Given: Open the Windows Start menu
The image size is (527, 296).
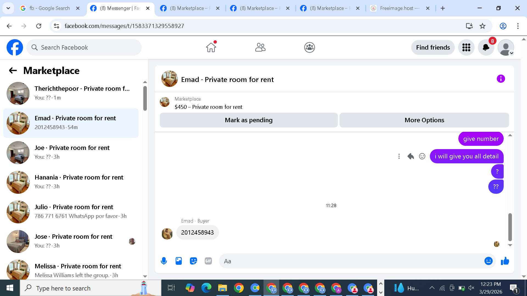Looking at the screenshot, I should [x=10, y=288].
